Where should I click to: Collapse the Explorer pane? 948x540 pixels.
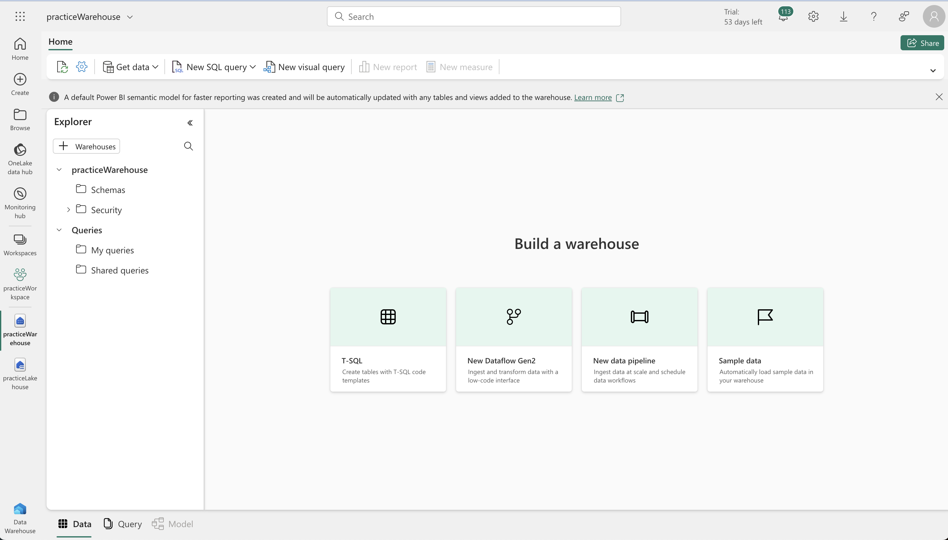pyautogui.click(x=190, y=123)
